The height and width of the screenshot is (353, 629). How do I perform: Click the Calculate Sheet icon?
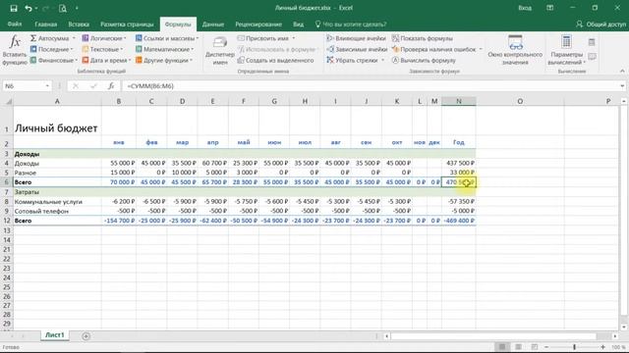(592, 57)
